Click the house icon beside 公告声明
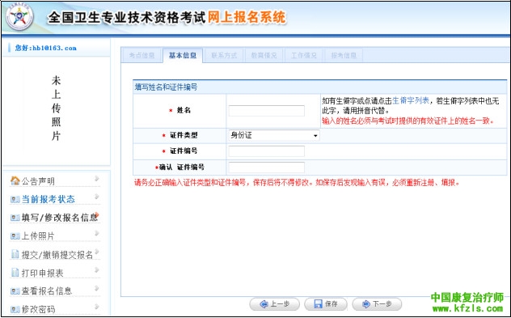 [x=15, y=180]
